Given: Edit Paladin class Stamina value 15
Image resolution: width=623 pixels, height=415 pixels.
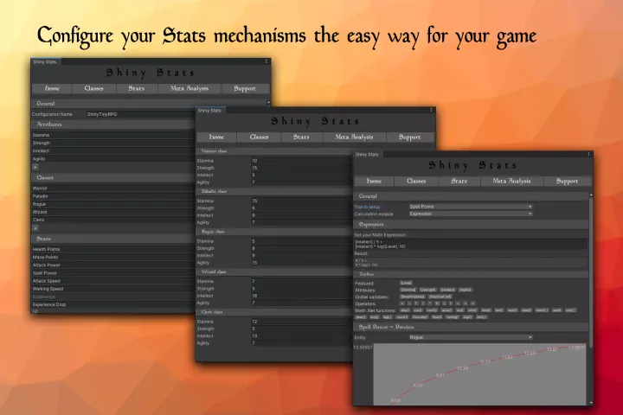Looking at the screenshot, I should coord(302,201).
